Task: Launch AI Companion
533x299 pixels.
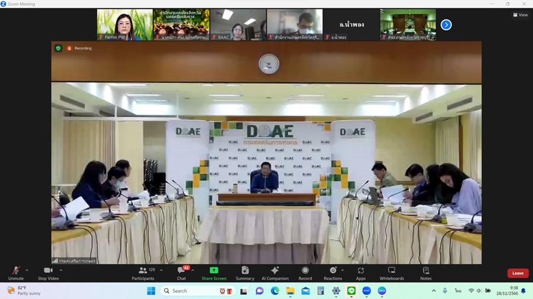Action: tap(275, 273)
